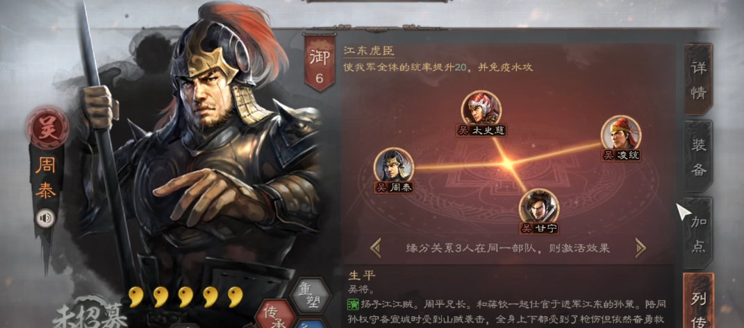Select the 甘宁 portrait in bond diagram
Viewport: 744px width, 328px height.
(538, 206)
